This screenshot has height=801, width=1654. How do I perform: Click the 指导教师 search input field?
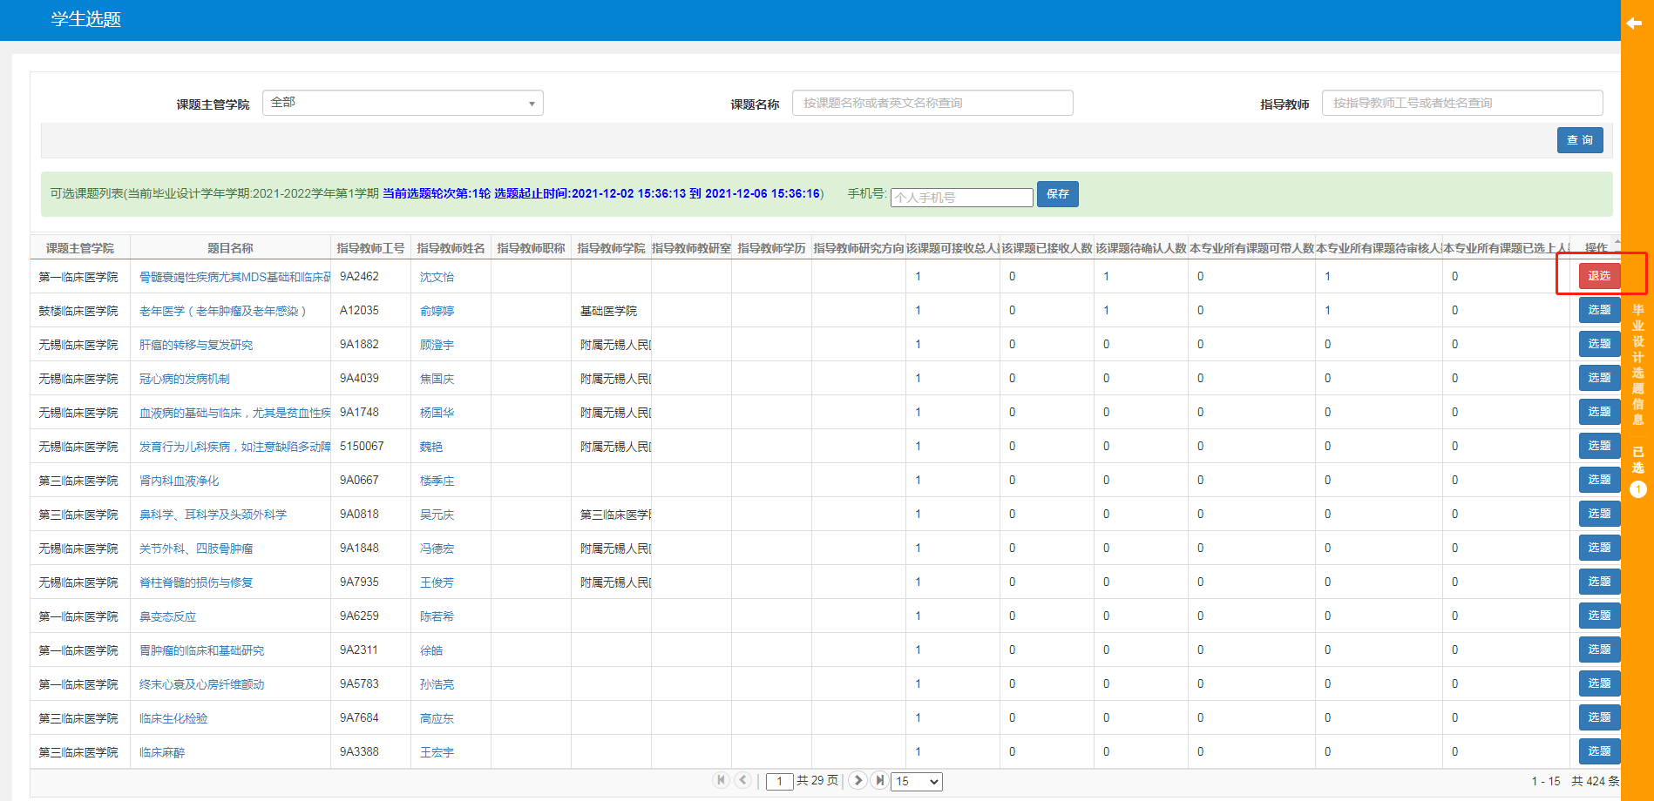click(x=1461, y=103)
